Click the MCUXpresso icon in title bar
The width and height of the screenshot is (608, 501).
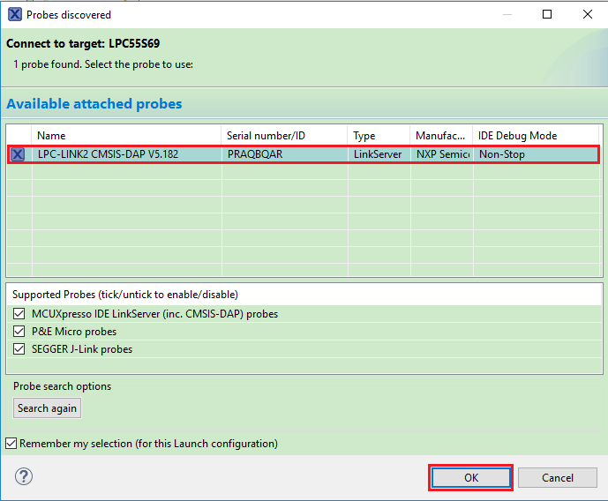click(x=14, y=15)
